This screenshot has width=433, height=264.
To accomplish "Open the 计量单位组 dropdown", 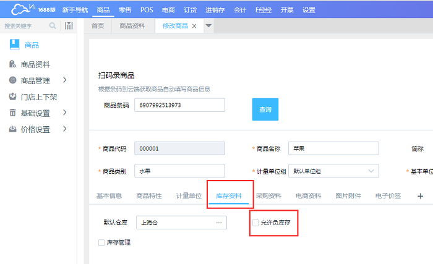I will [371, 171].
